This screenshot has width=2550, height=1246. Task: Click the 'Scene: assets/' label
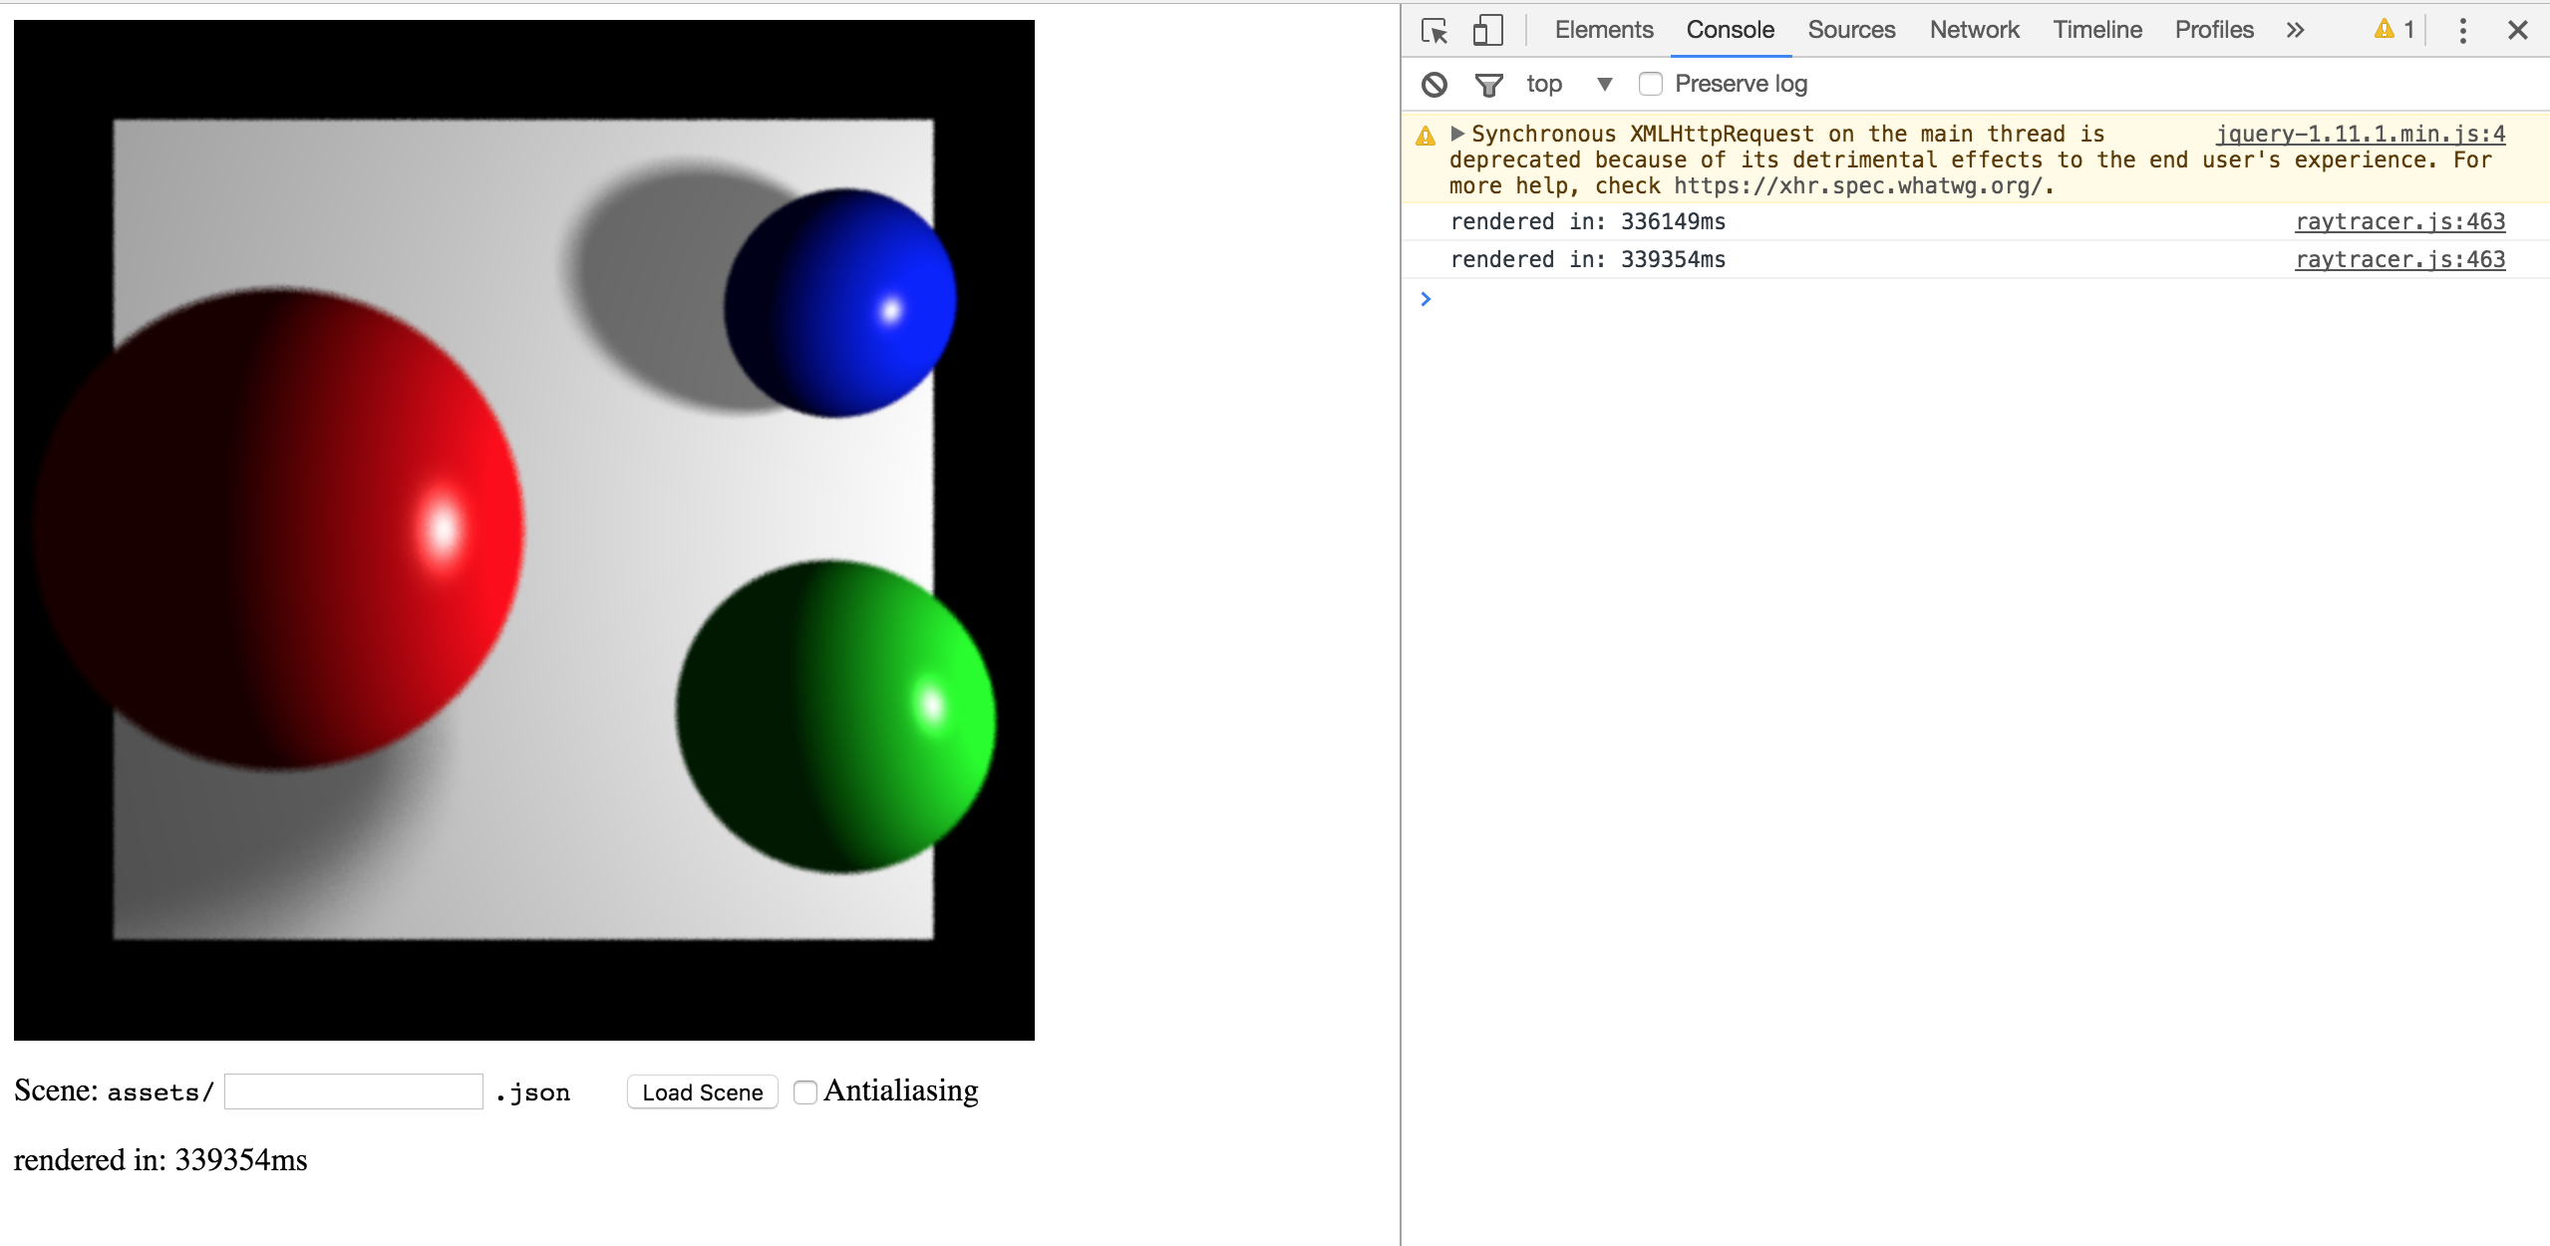tap(114, 1090)
